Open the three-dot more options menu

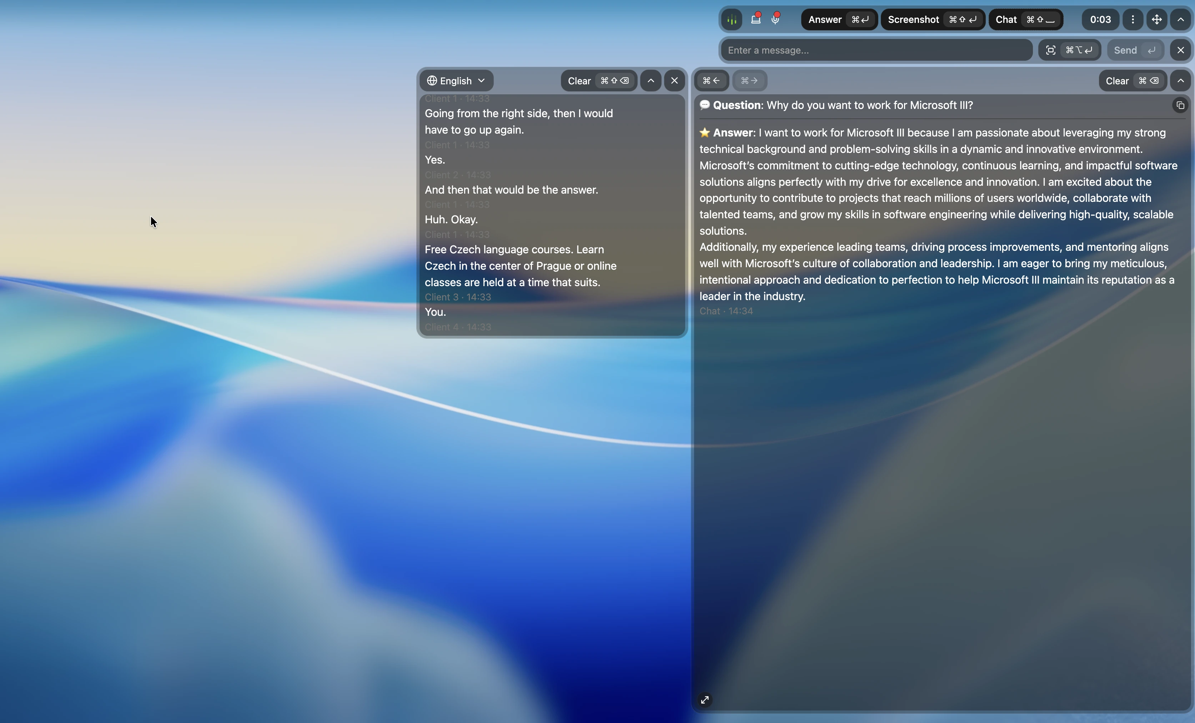(x=1133, y=19)
